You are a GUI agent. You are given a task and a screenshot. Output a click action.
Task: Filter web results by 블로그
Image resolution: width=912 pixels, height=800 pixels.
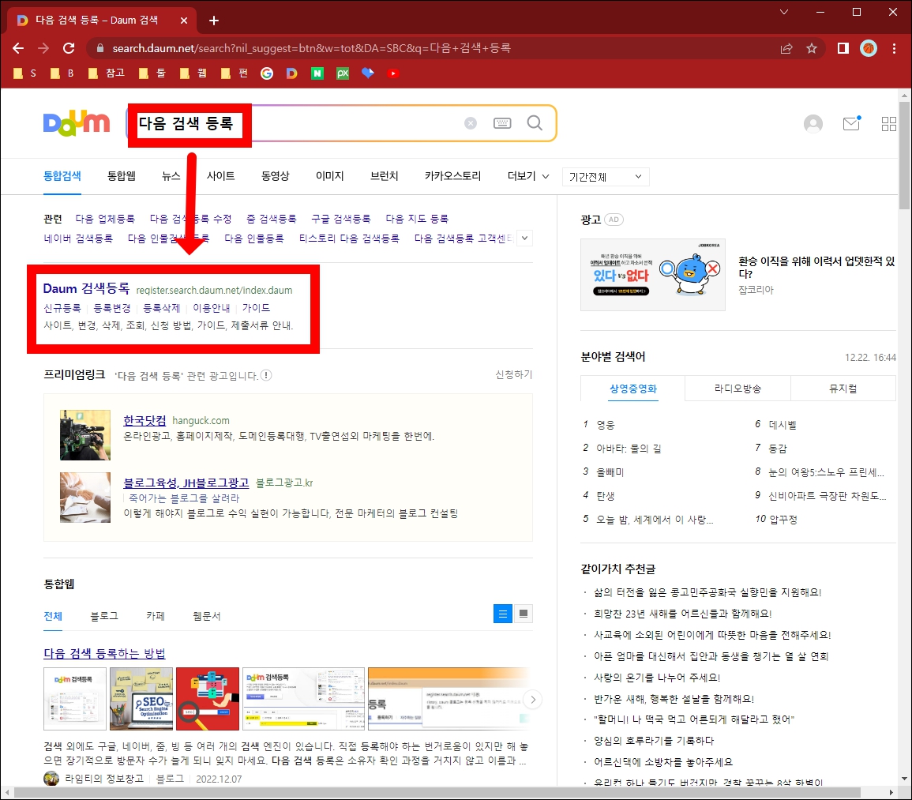104,616
